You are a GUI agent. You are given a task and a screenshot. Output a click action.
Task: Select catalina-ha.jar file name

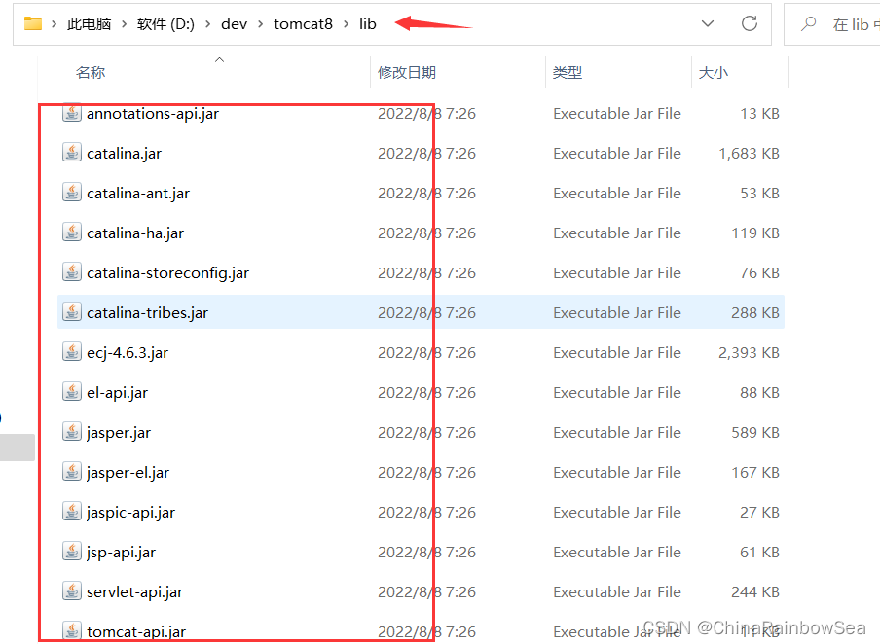135,233
